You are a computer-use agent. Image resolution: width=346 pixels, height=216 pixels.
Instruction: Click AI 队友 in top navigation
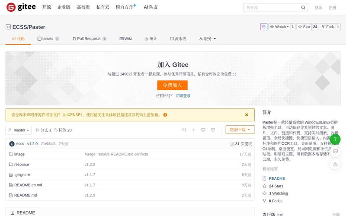(151, 7)
